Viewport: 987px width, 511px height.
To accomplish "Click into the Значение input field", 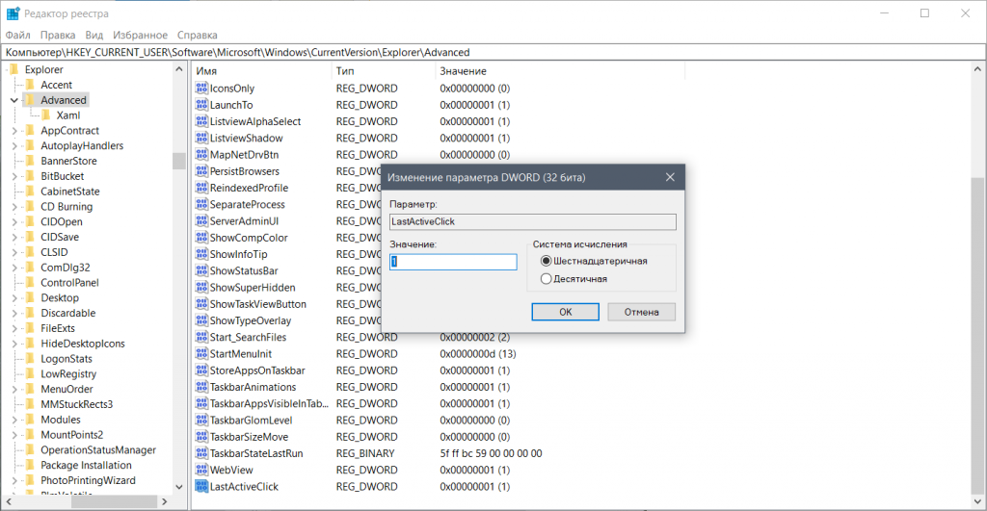I will [453, 262].
